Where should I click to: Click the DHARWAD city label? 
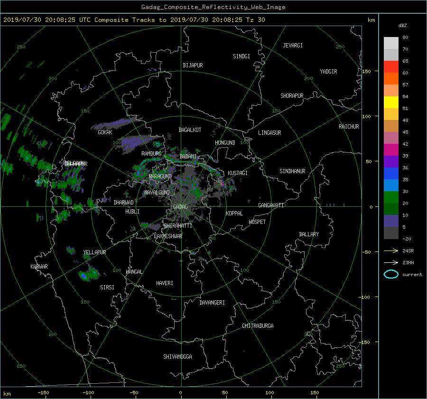[x=123, y=203]
